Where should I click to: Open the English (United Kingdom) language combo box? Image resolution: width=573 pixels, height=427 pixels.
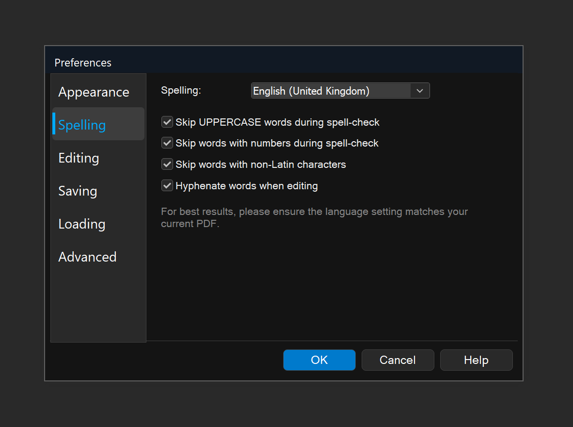pos(331,91)
